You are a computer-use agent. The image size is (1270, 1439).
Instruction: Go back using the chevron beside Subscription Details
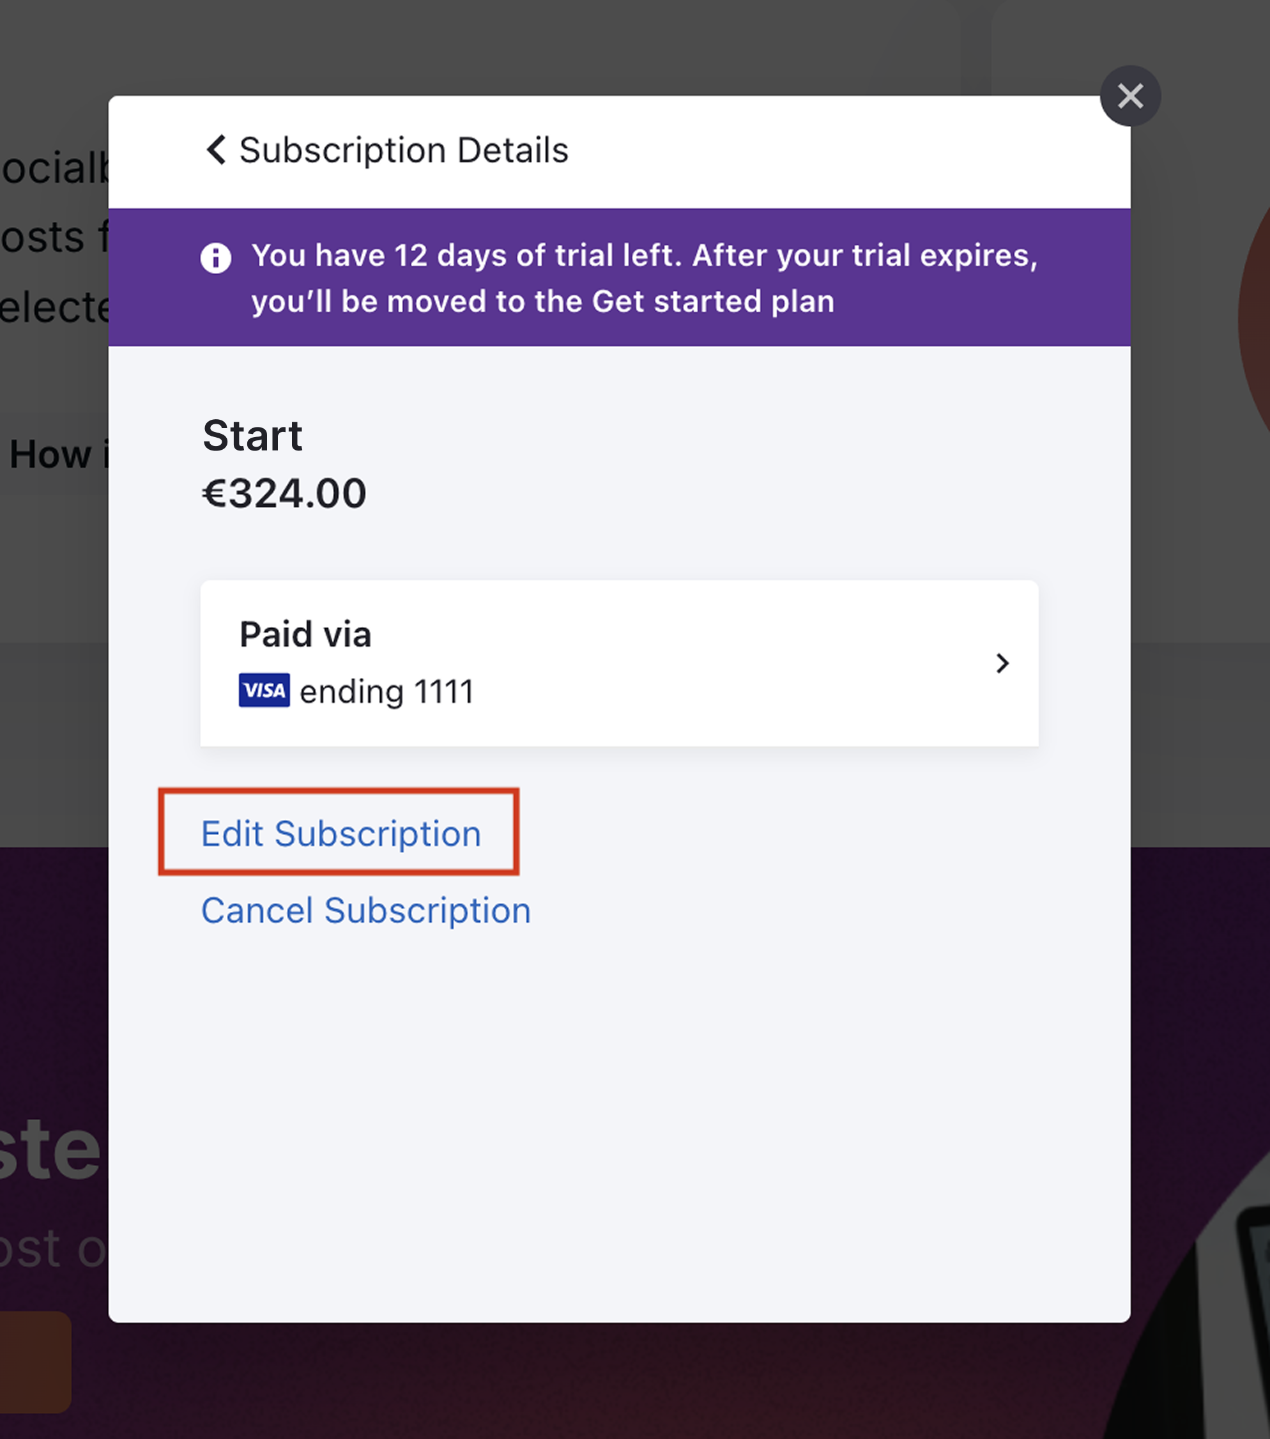click(x=216, y=150)
